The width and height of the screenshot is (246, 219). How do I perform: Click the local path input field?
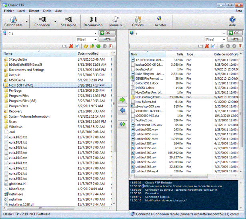pos(51,33)
